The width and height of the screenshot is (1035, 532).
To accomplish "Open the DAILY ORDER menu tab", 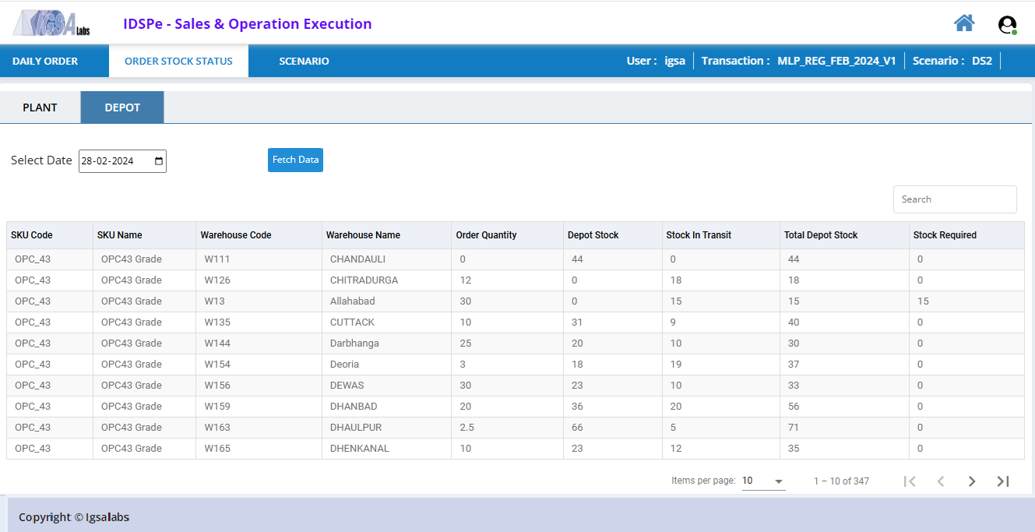I will click(x=45, y=61).
